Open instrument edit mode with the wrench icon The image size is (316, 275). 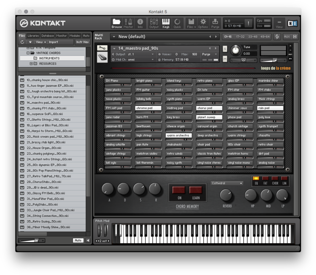pyautogui.click(x=102, y=47)
